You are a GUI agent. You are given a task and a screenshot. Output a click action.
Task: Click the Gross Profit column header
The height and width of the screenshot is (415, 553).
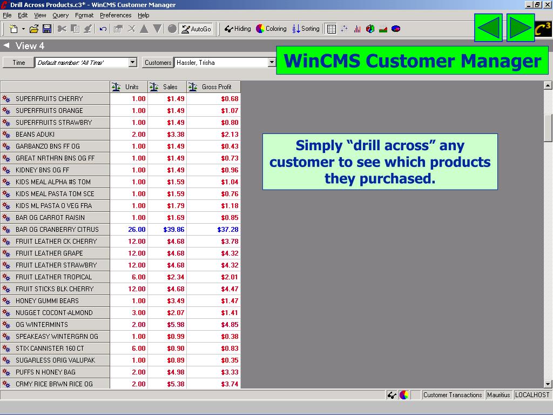point(214,87)
